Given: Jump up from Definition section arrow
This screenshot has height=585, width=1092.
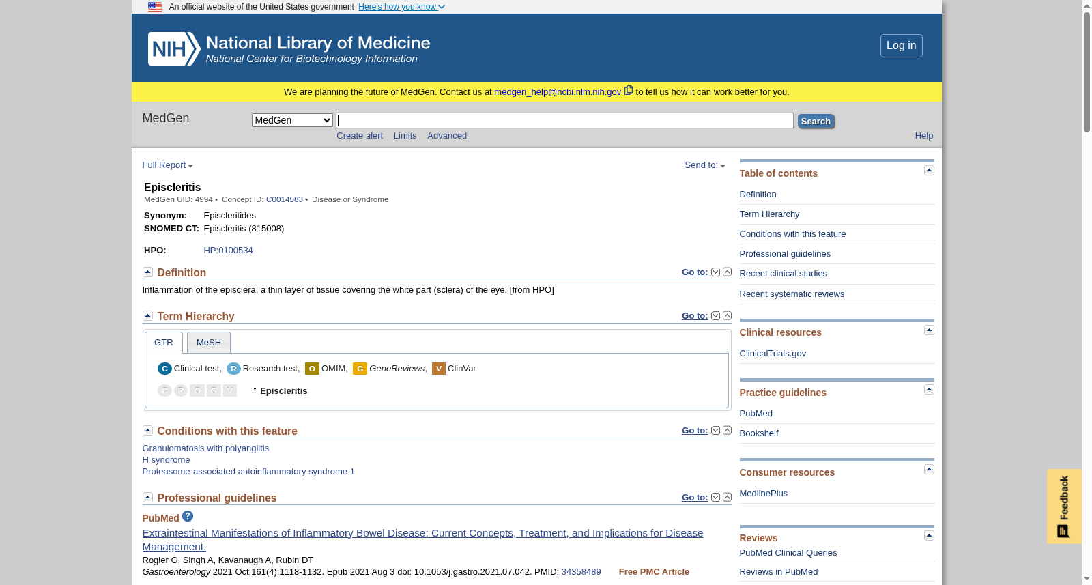Looking at the screenshot, I should 727,272.
